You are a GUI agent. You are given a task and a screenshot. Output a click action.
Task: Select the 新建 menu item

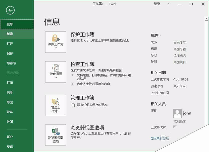pos(17,34)
